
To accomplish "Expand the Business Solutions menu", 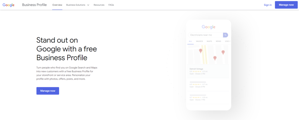I will pos(78,5).
